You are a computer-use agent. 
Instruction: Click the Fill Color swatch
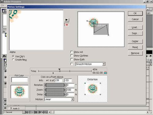coord(20,80)
